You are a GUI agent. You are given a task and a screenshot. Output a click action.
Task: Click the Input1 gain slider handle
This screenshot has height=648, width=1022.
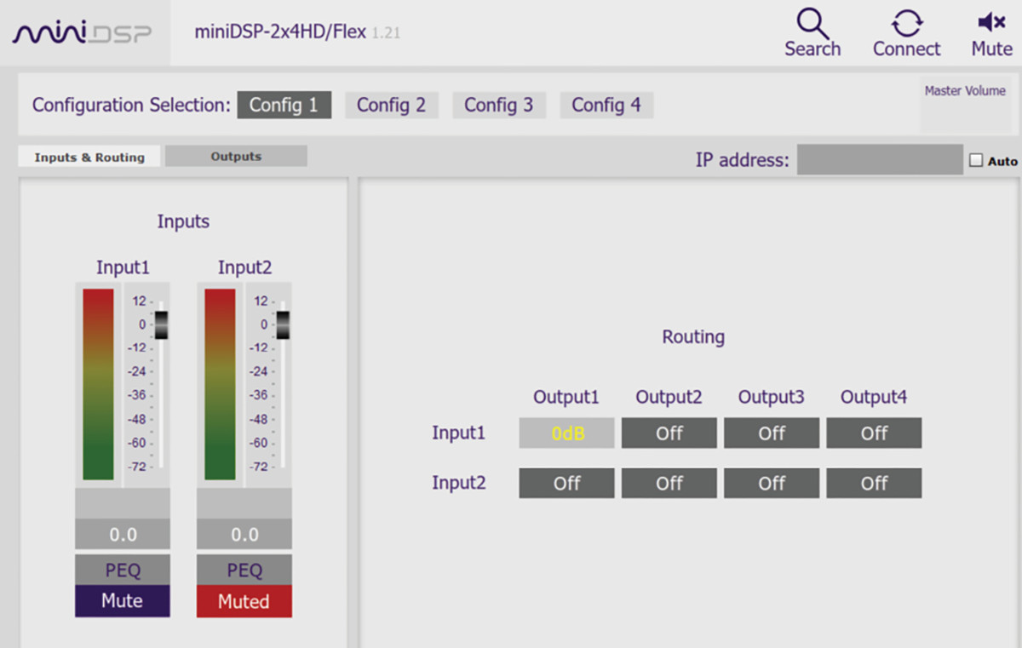(x=161, y=324)
